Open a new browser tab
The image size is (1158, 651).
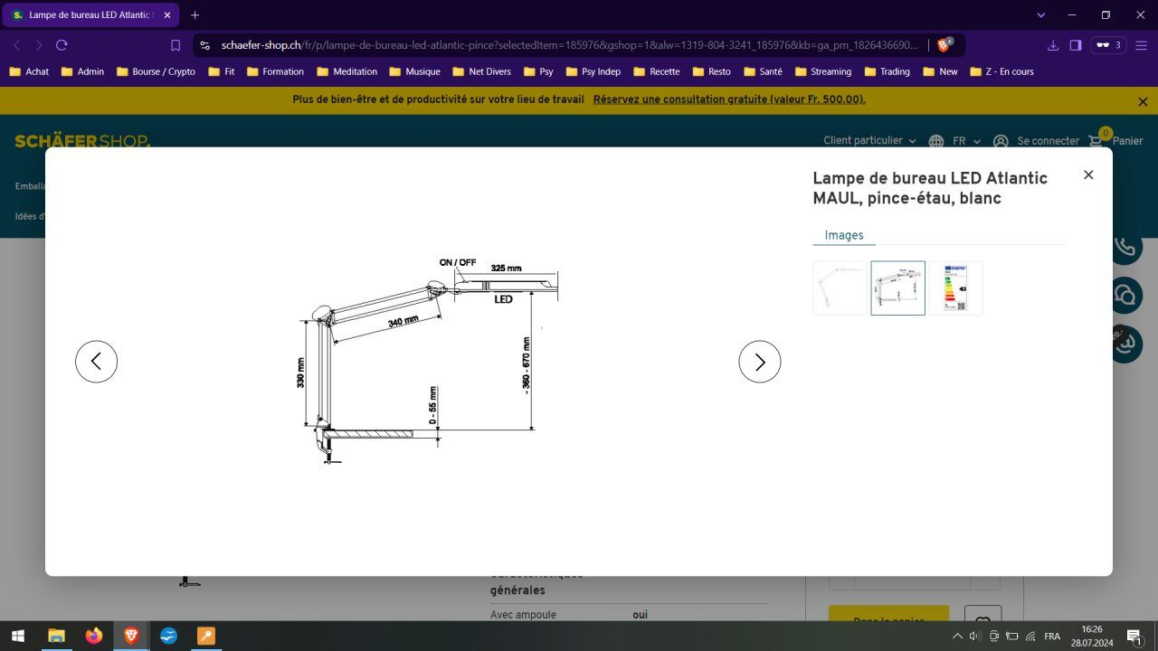[x=195, y=15]
